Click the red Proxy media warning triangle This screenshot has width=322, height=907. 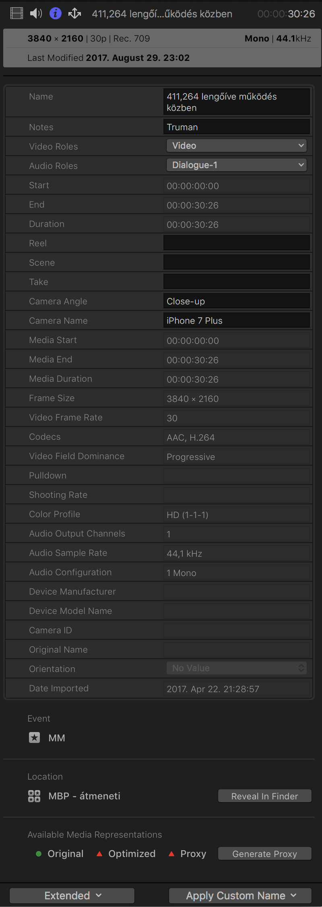coord(171,853)
